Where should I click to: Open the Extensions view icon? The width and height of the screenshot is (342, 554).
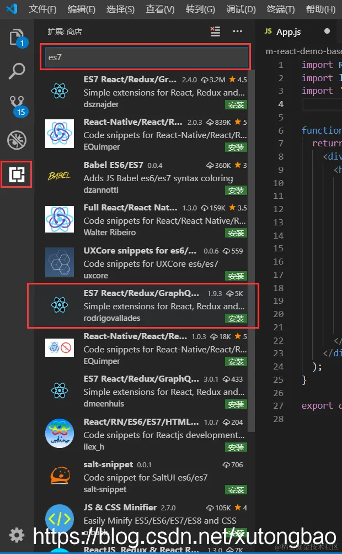point(17,175)
